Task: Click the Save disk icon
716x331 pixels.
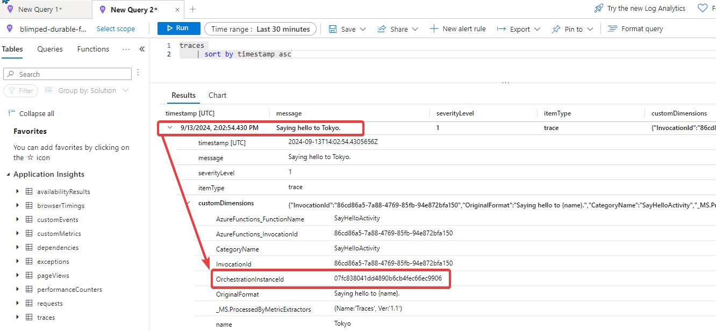Action: tap(333, 29)
